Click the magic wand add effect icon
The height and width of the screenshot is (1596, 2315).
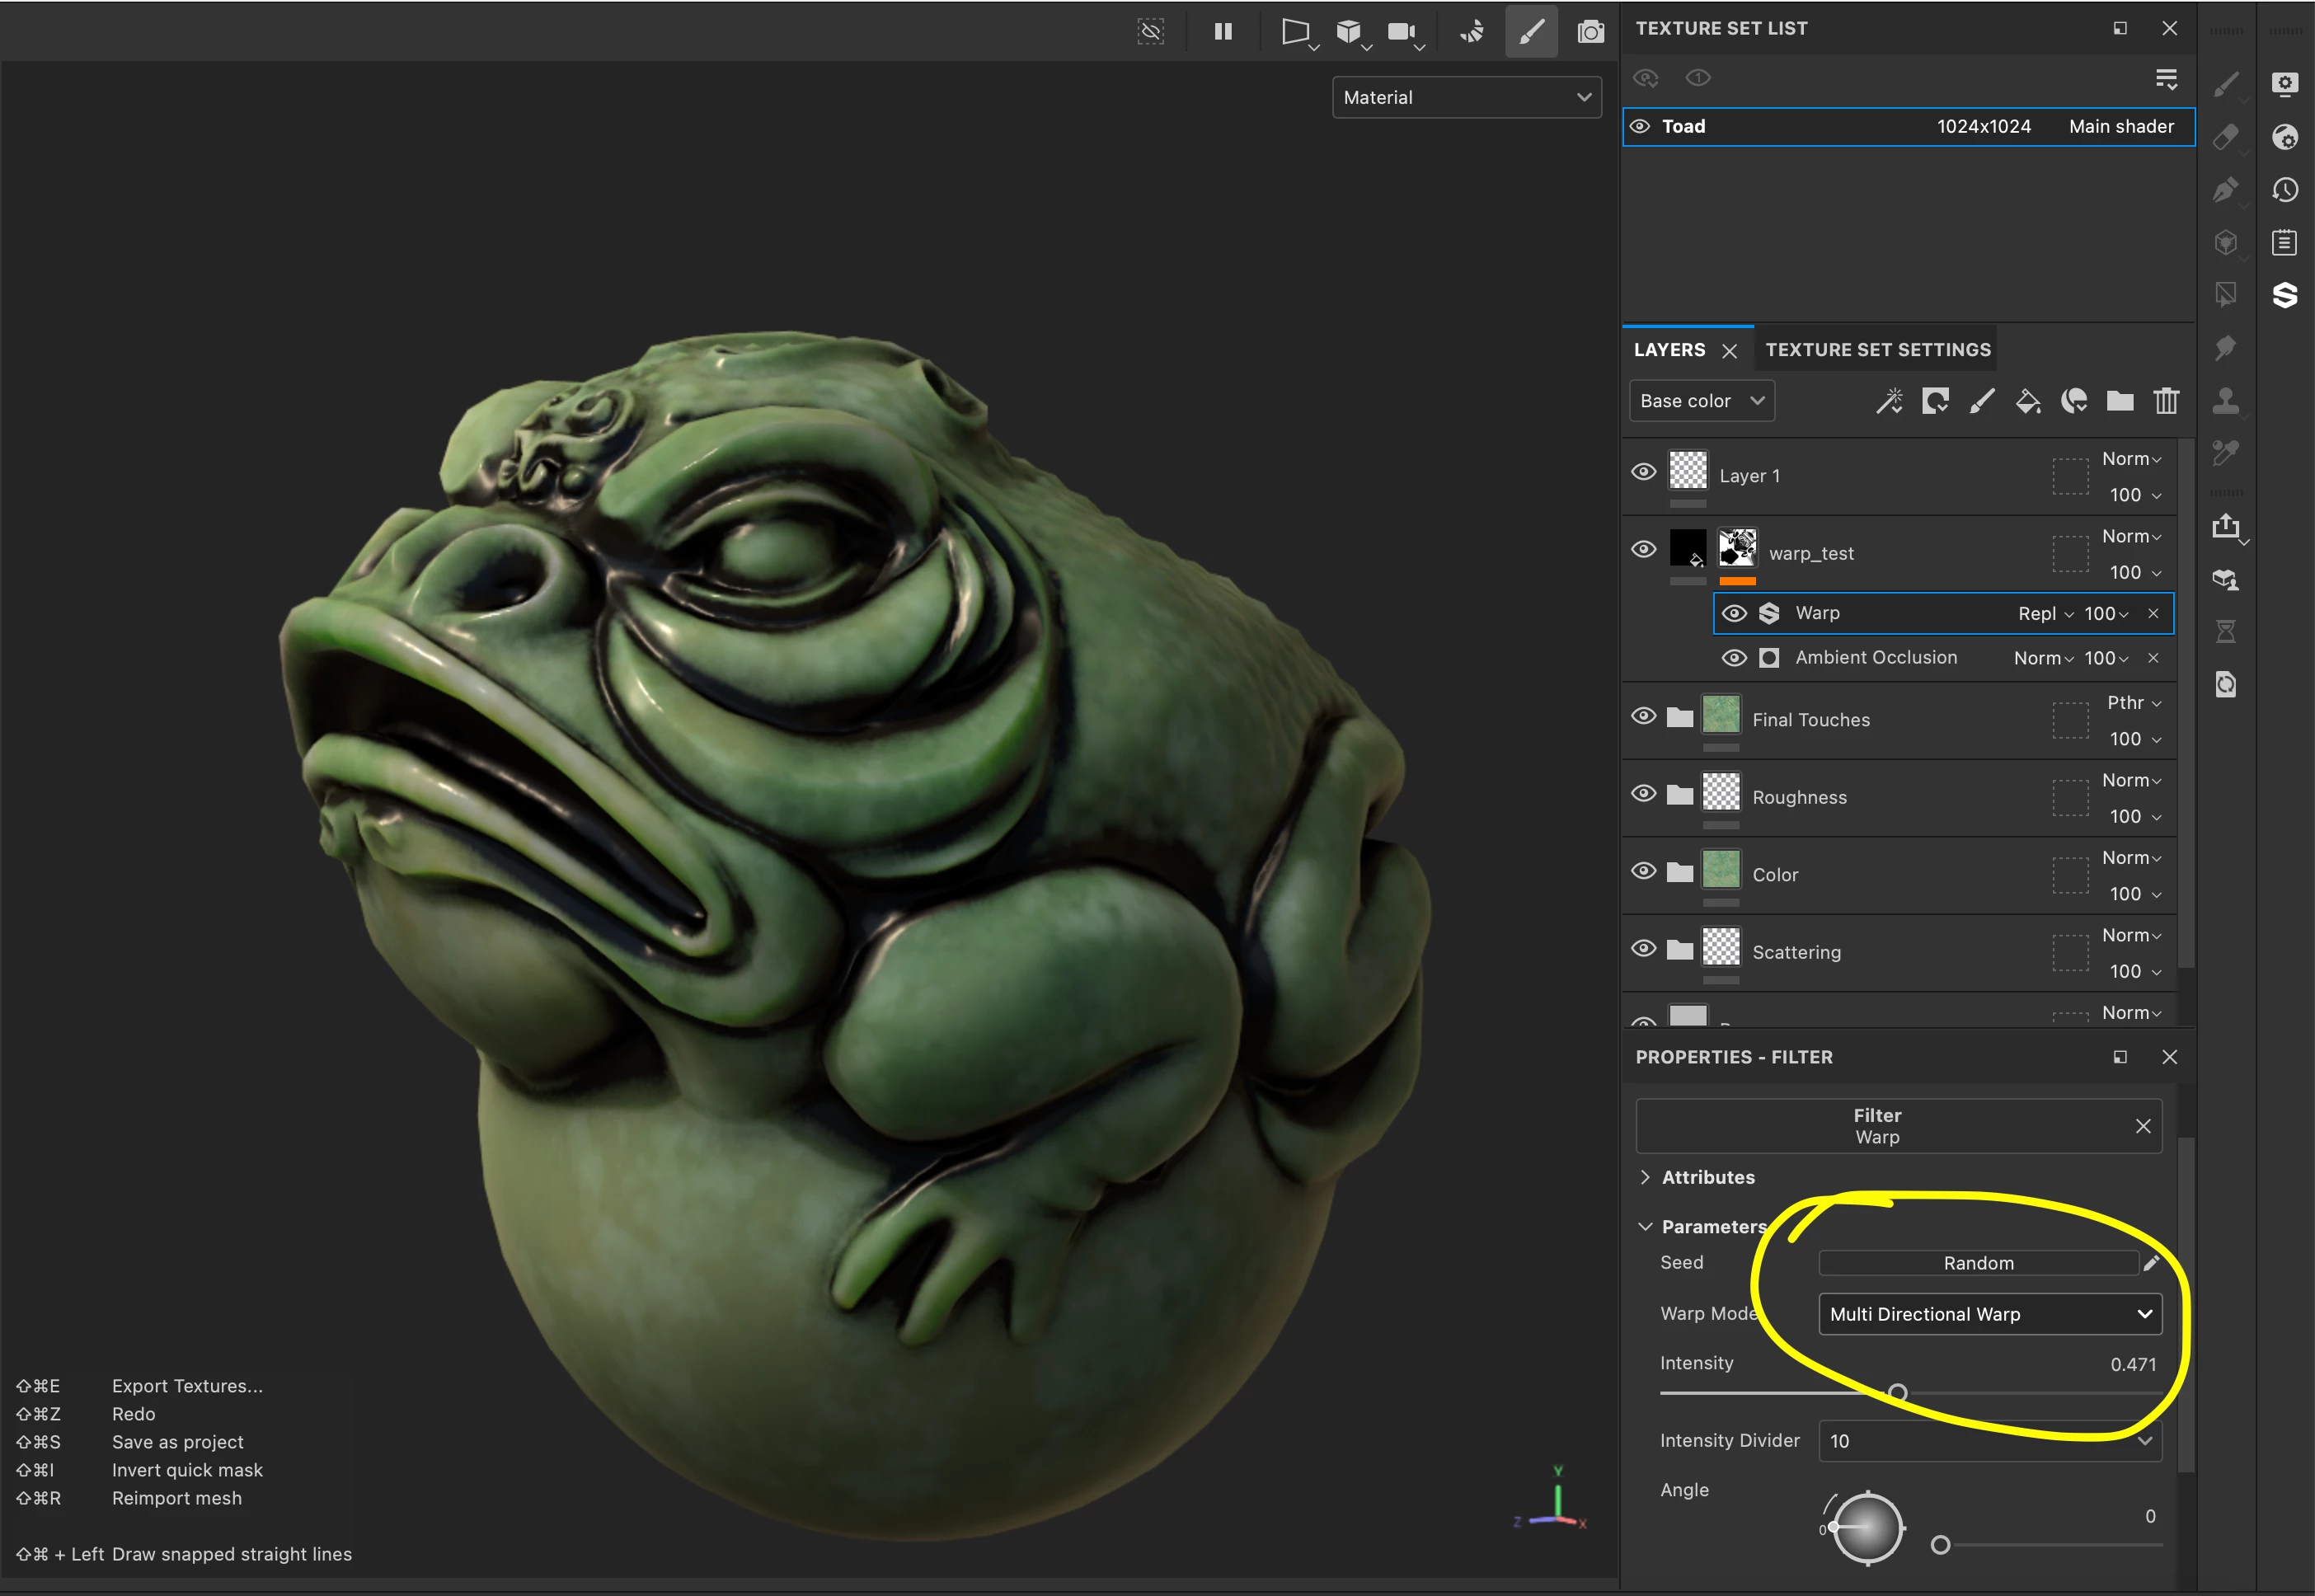[1888, 401]
